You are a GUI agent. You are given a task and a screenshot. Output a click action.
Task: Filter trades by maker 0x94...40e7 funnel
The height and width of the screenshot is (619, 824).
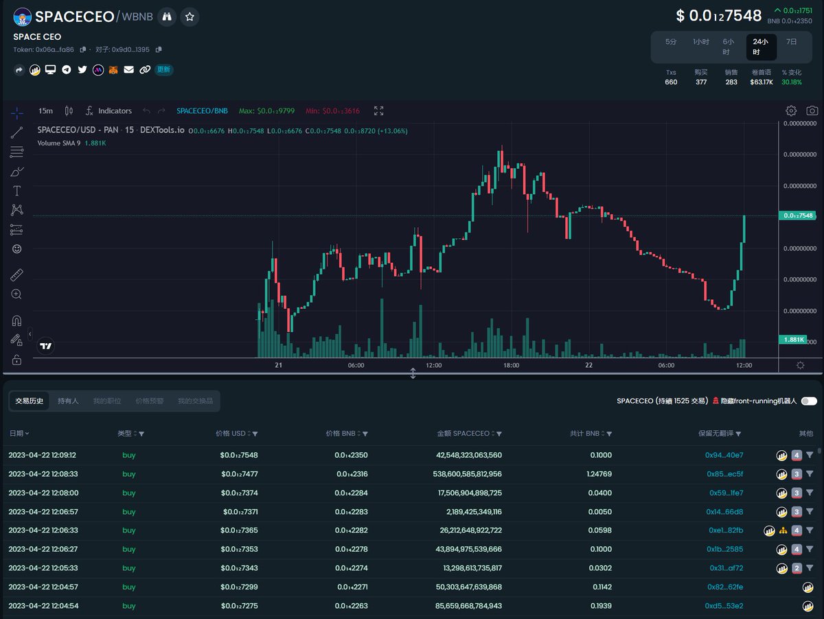pyautogui.click(x=810, y=455)
